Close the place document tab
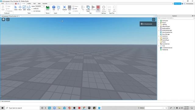The width and height of the screenshot is (195, 110). 19,16
